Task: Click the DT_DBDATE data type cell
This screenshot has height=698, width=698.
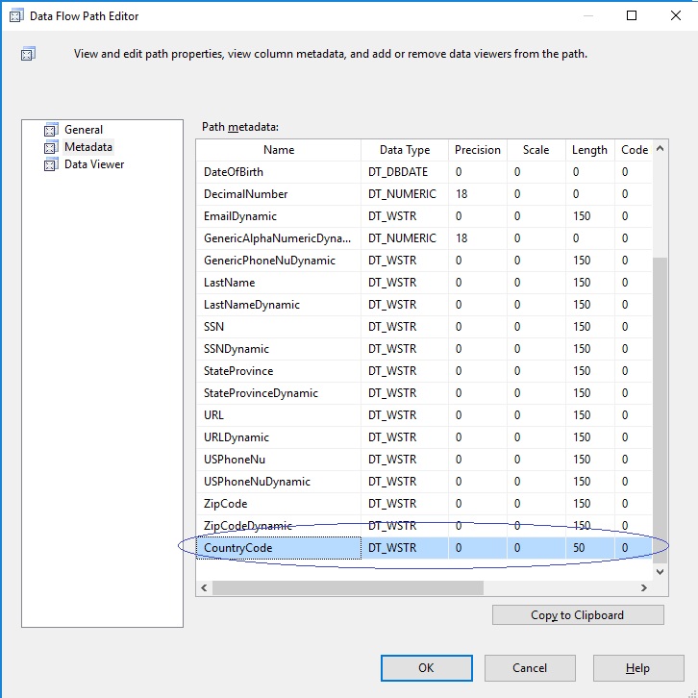Action: pyautogui.click(x=405, y=172)
